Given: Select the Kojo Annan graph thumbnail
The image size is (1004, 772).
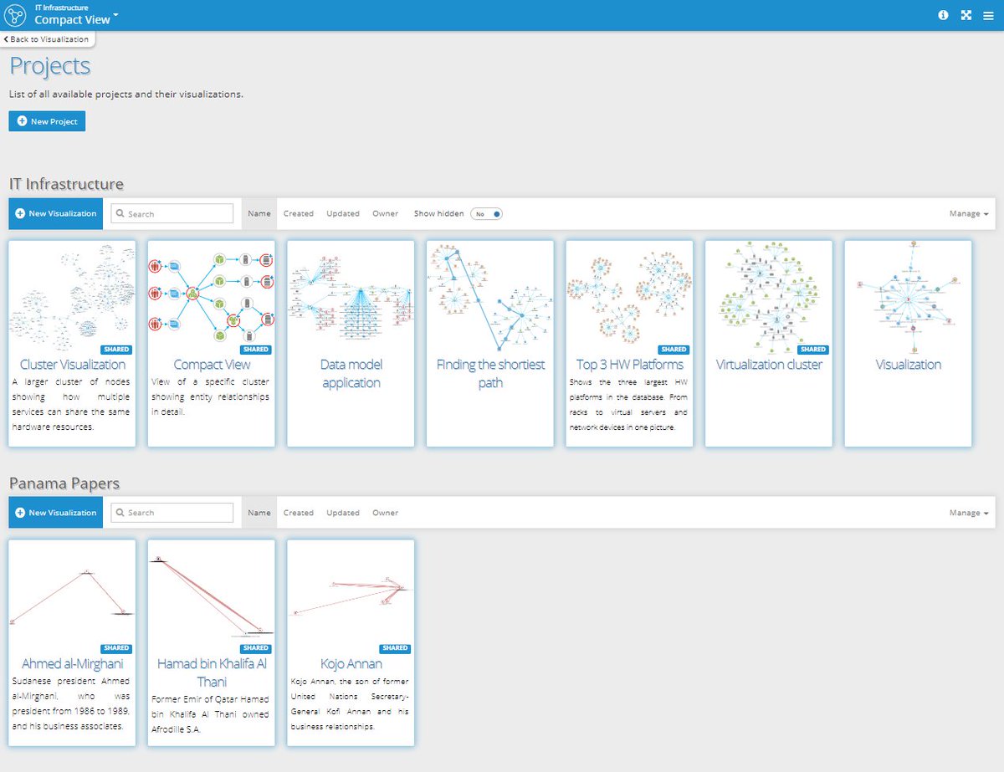Looking at the screenshot, I should click(x=351, y=597).
